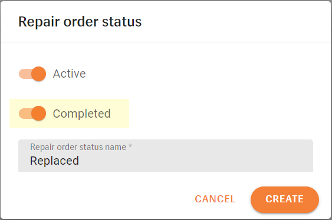Turn off the Active toggle switch
332x220 pixels.
click(32, 74)
